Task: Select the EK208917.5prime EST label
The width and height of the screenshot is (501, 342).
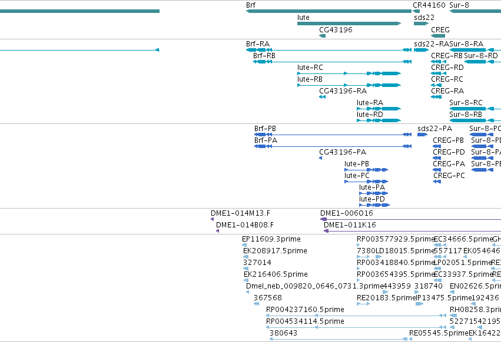Action: (x=275, y=251)
